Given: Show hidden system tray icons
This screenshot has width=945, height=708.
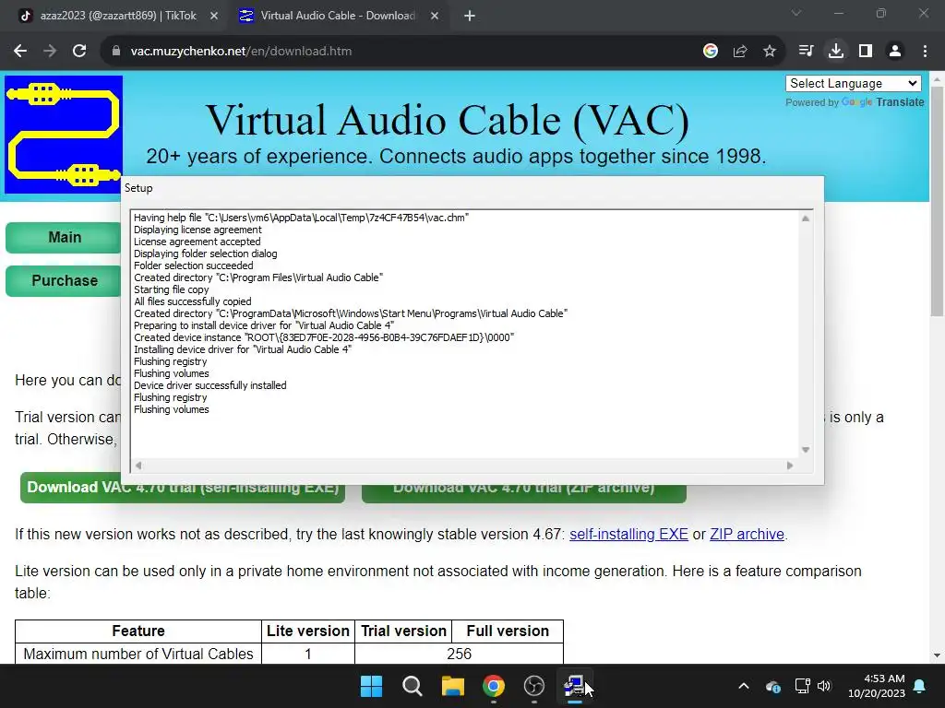Looking at the screenshot, I should click(744, 686).
